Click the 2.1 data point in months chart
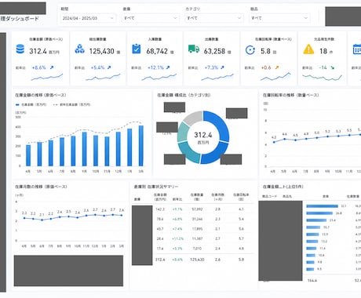Viewport: 361px width, 298px height. coord(42,220)
